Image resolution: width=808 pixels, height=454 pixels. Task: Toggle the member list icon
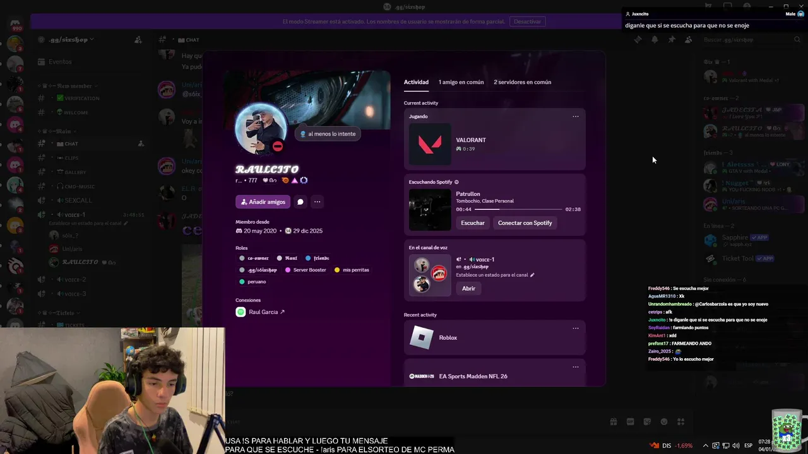pos(689,40)
